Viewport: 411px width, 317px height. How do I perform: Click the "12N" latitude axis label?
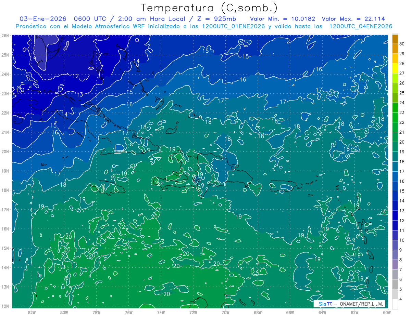[x=5, y=306]
